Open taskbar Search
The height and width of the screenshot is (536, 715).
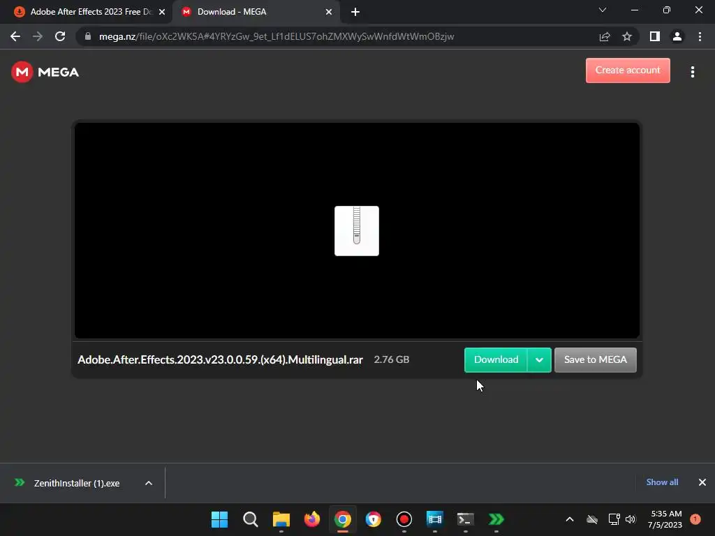(251, 519)
